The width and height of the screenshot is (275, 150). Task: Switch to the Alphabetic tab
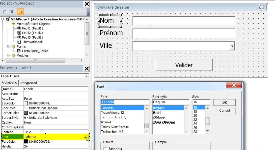(9, 82)
